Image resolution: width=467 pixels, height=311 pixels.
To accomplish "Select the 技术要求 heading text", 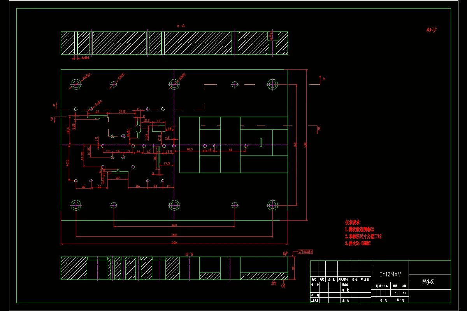I will pos(352,222).
